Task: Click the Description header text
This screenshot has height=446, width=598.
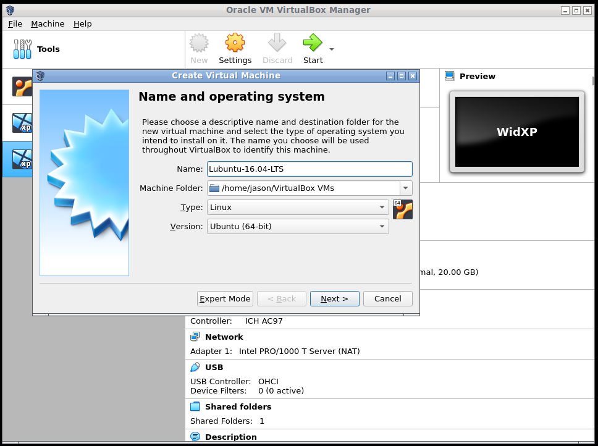Action: point(230,437)
